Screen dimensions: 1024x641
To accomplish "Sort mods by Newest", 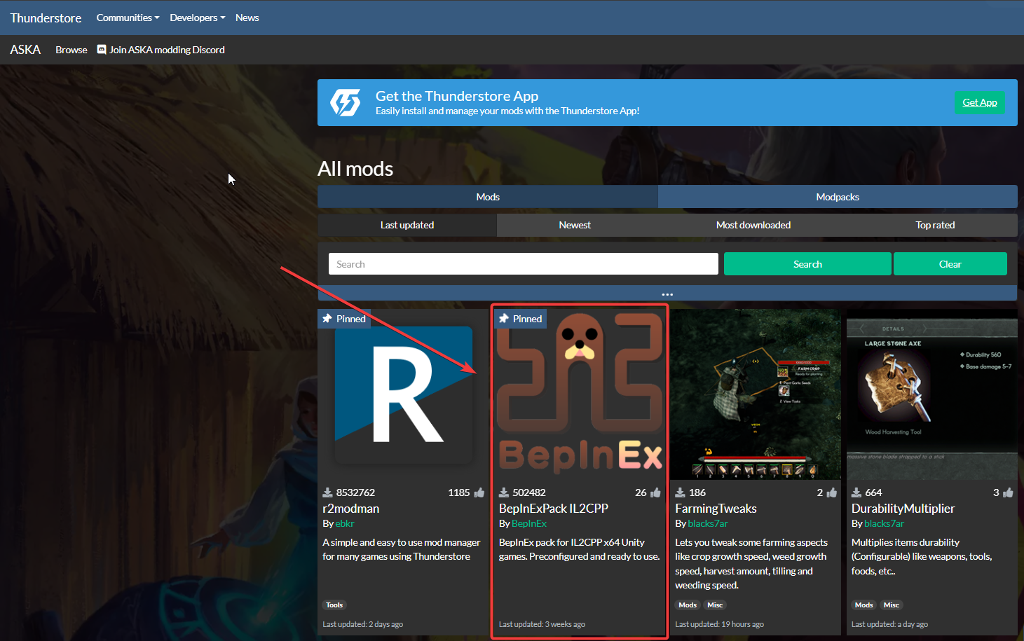I will (575, 225).
